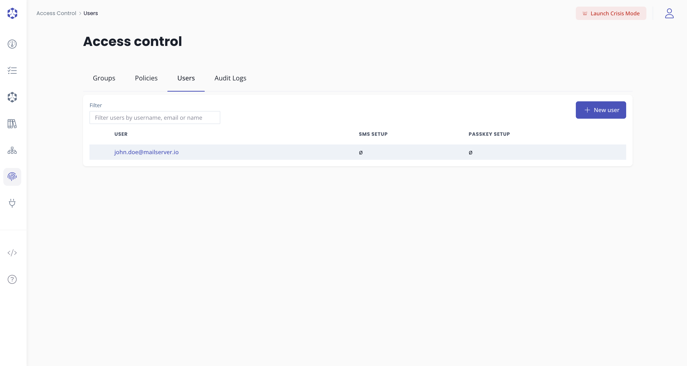Open the Audit Logs tab

pos(230,78)
